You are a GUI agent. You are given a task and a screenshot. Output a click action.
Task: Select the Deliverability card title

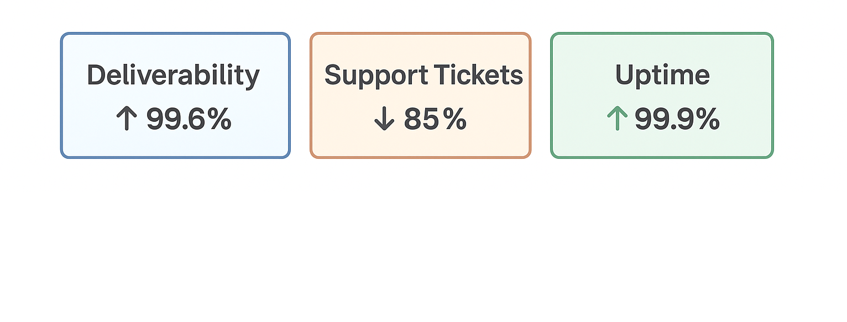tap(173, 75)
